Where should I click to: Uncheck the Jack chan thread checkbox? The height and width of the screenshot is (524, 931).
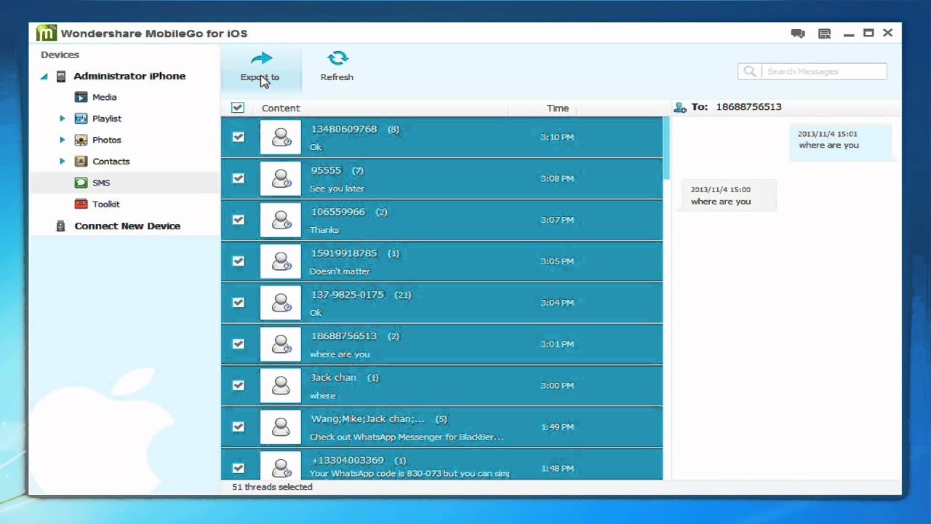pyautogui.click(x=238, y=386)
